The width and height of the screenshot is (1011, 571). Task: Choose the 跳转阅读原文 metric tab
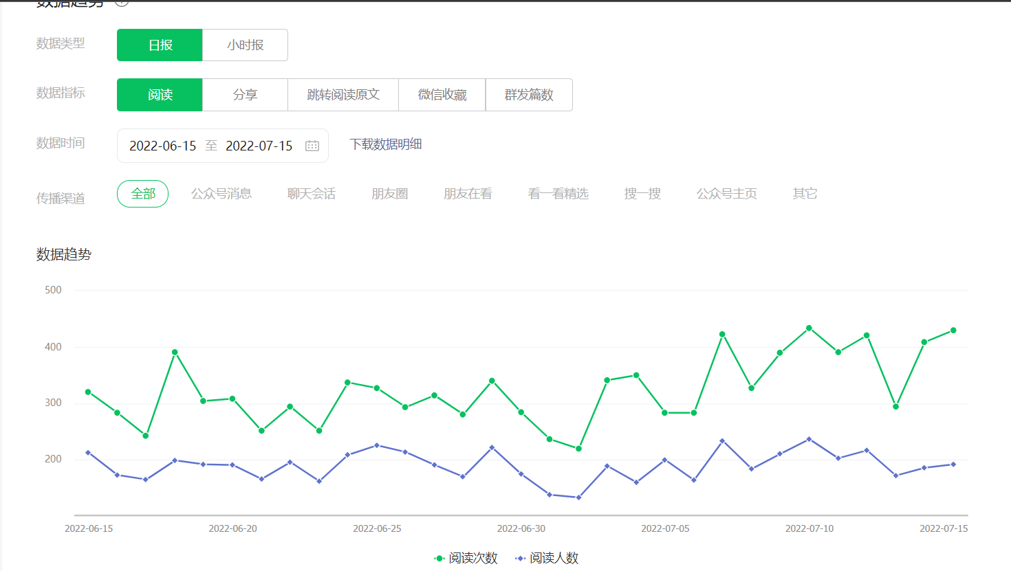tap(343, 94)
